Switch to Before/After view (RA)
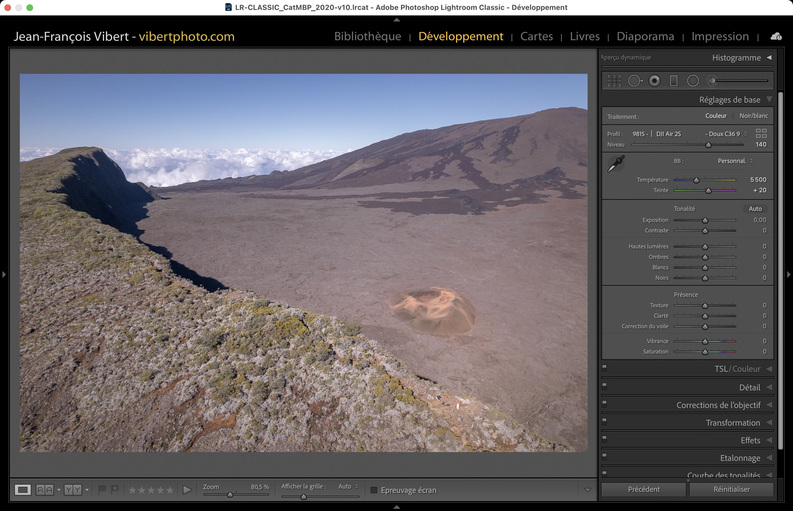Image resolution: width=793 pixels, height=511 pixels. pos(45,490)
